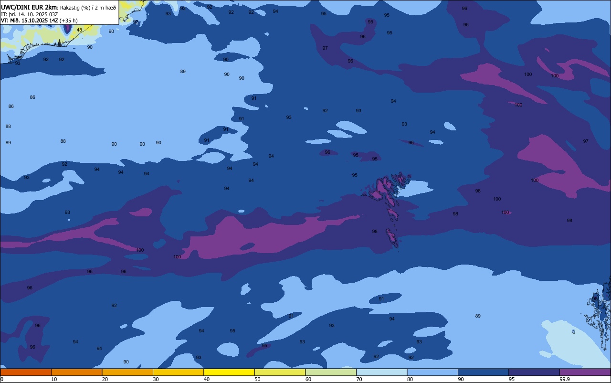Click the yellow-green 50–60 legend swatch
The width and height of the screenshot is (611, 383).
(280, 372)
